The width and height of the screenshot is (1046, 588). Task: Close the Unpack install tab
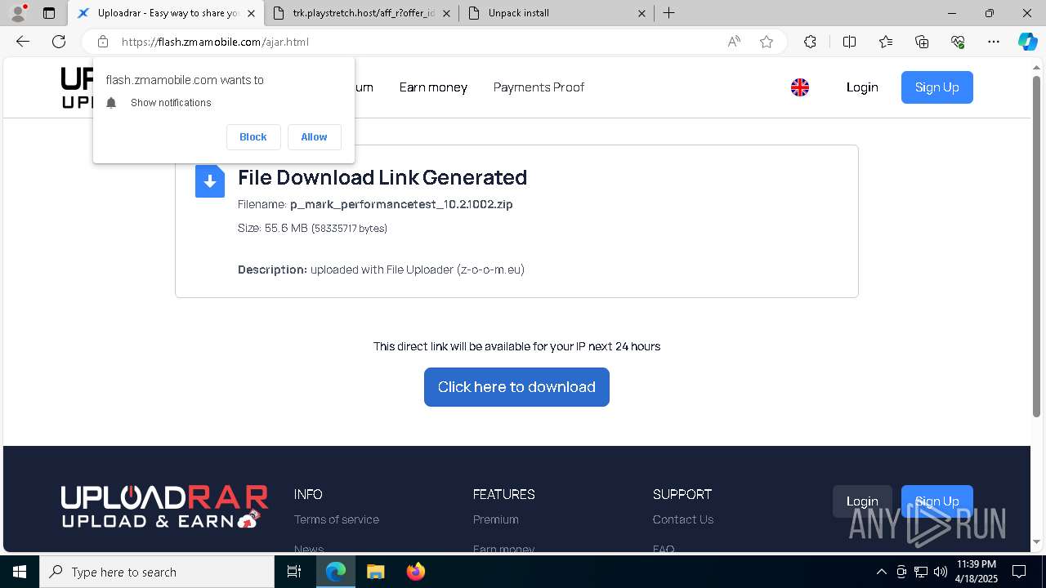point(641,13)
